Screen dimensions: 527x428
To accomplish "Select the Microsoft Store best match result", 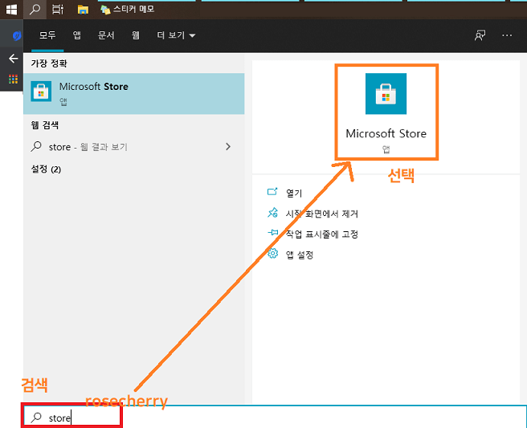I will click(x=134, y=94).
